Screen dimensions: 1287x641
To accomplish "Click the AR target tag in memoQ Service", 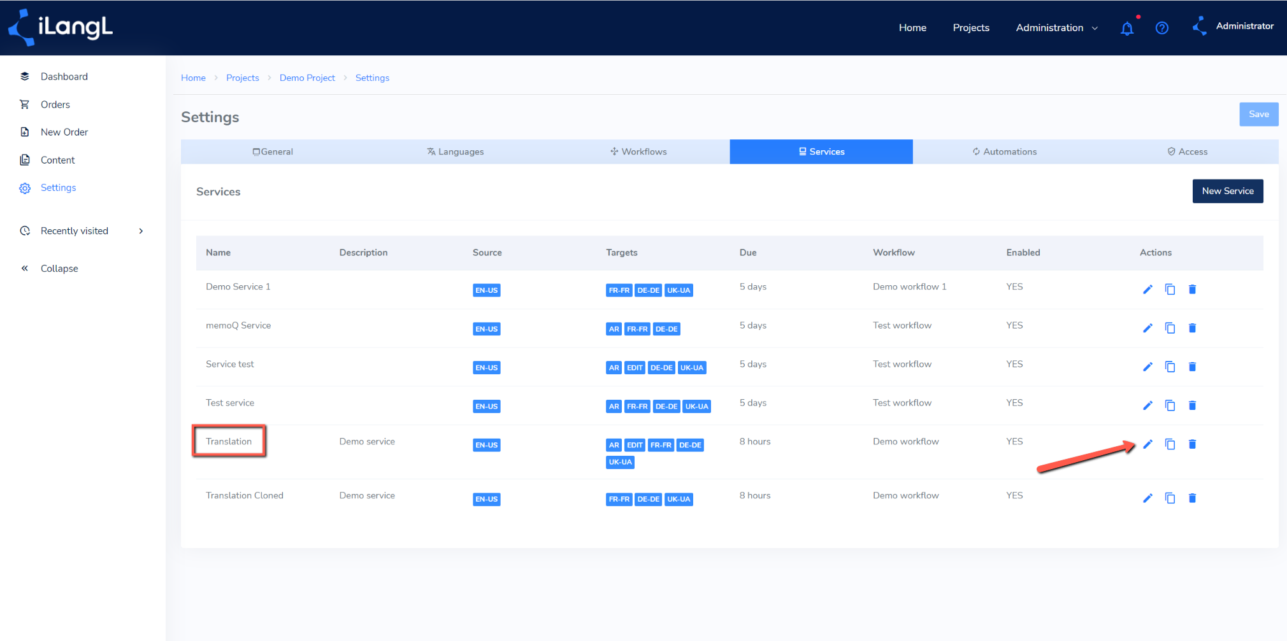I will (614, 329).
